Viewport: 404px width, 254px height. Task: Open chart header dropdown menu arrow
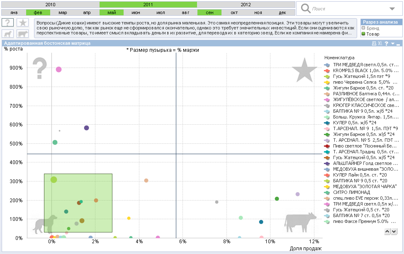click(x=392, y=43)
